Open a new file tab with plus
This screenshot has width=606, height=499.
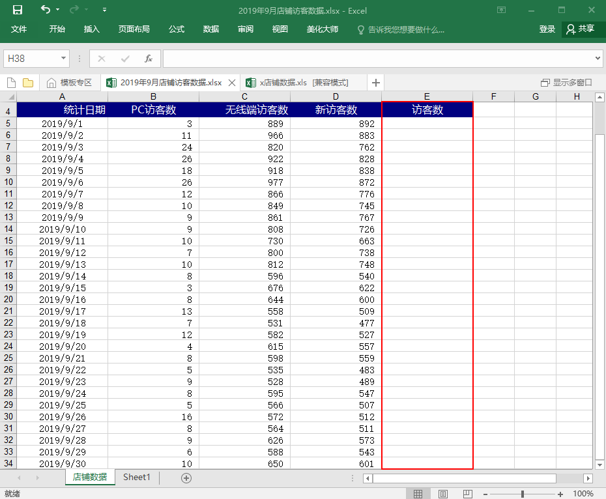[376, 83]
